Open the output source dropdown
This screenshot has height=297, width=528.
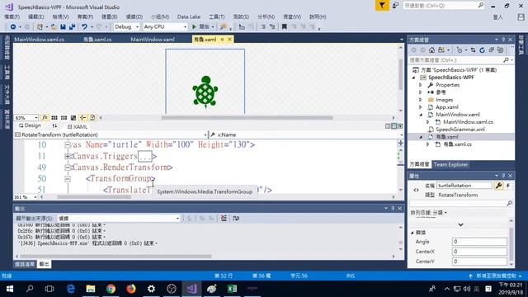tap(119, 218)
